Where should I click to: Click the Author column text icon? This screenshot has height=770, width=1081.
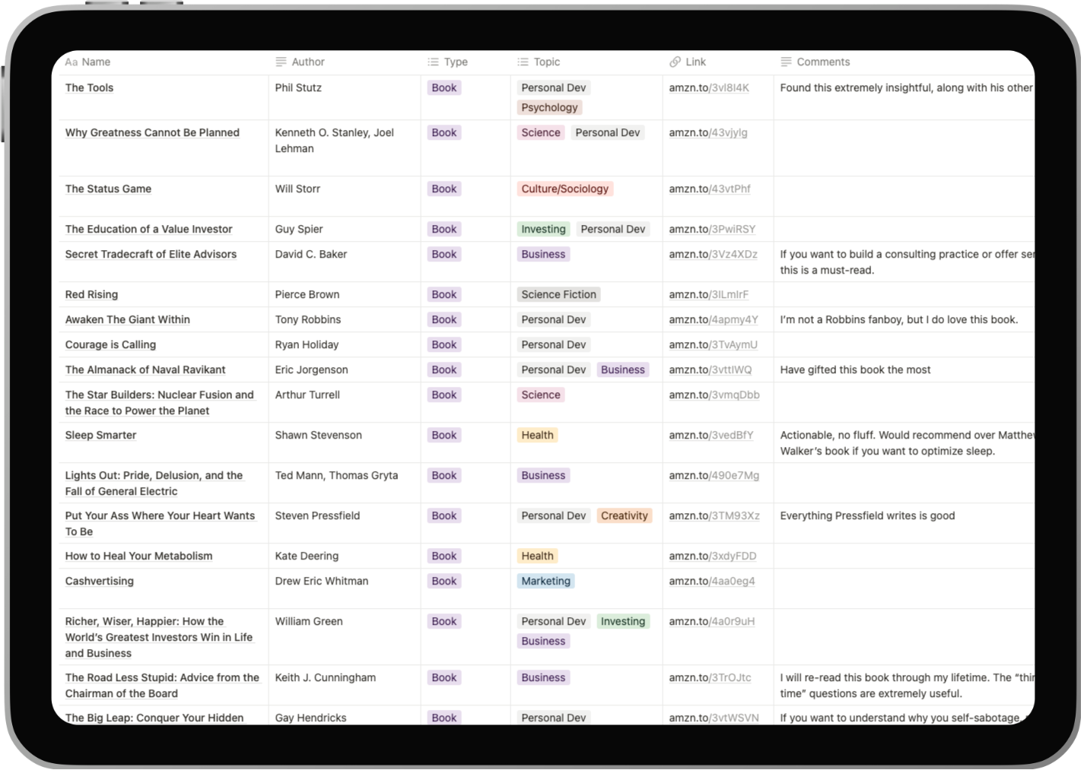pos(281,62)
